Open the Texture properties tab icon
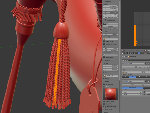The width and height of the screenshot is (150, 113). [145, 53]
